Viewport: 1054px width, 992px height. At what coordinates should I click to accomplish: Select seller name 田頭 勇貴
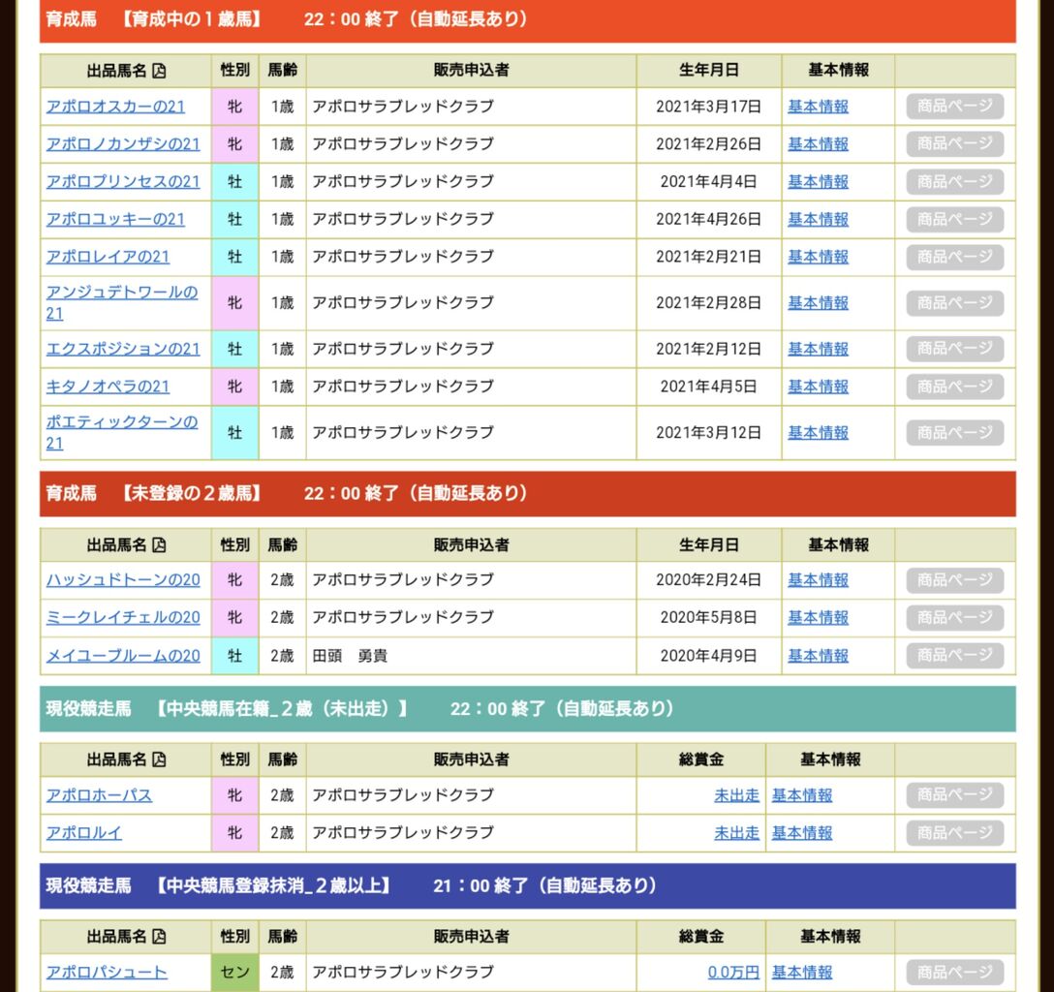coord(351,655)
